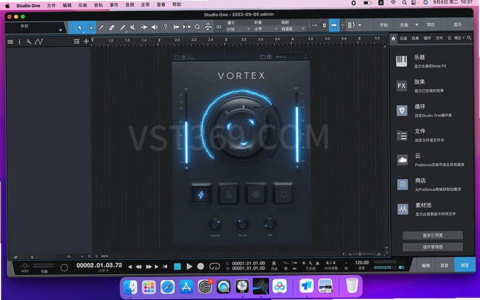This screenshot has height=300, width=480.
Task: Expand dropdown next to grid toolbar icon
Action: 359,25
